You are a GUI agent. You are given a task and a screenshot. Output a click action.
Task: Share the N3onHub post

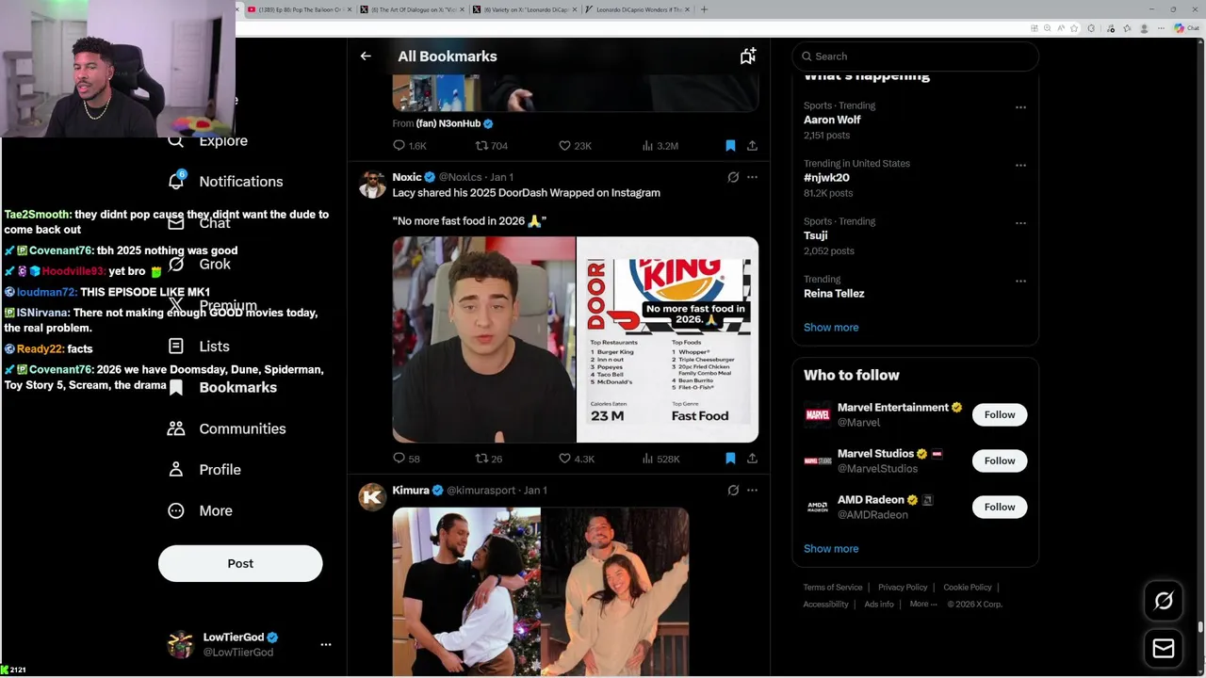752,146
